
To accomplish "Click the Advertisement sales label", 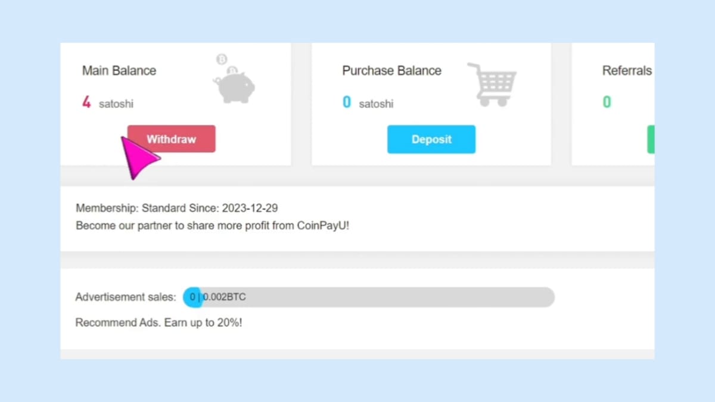I will click(126, 297).
